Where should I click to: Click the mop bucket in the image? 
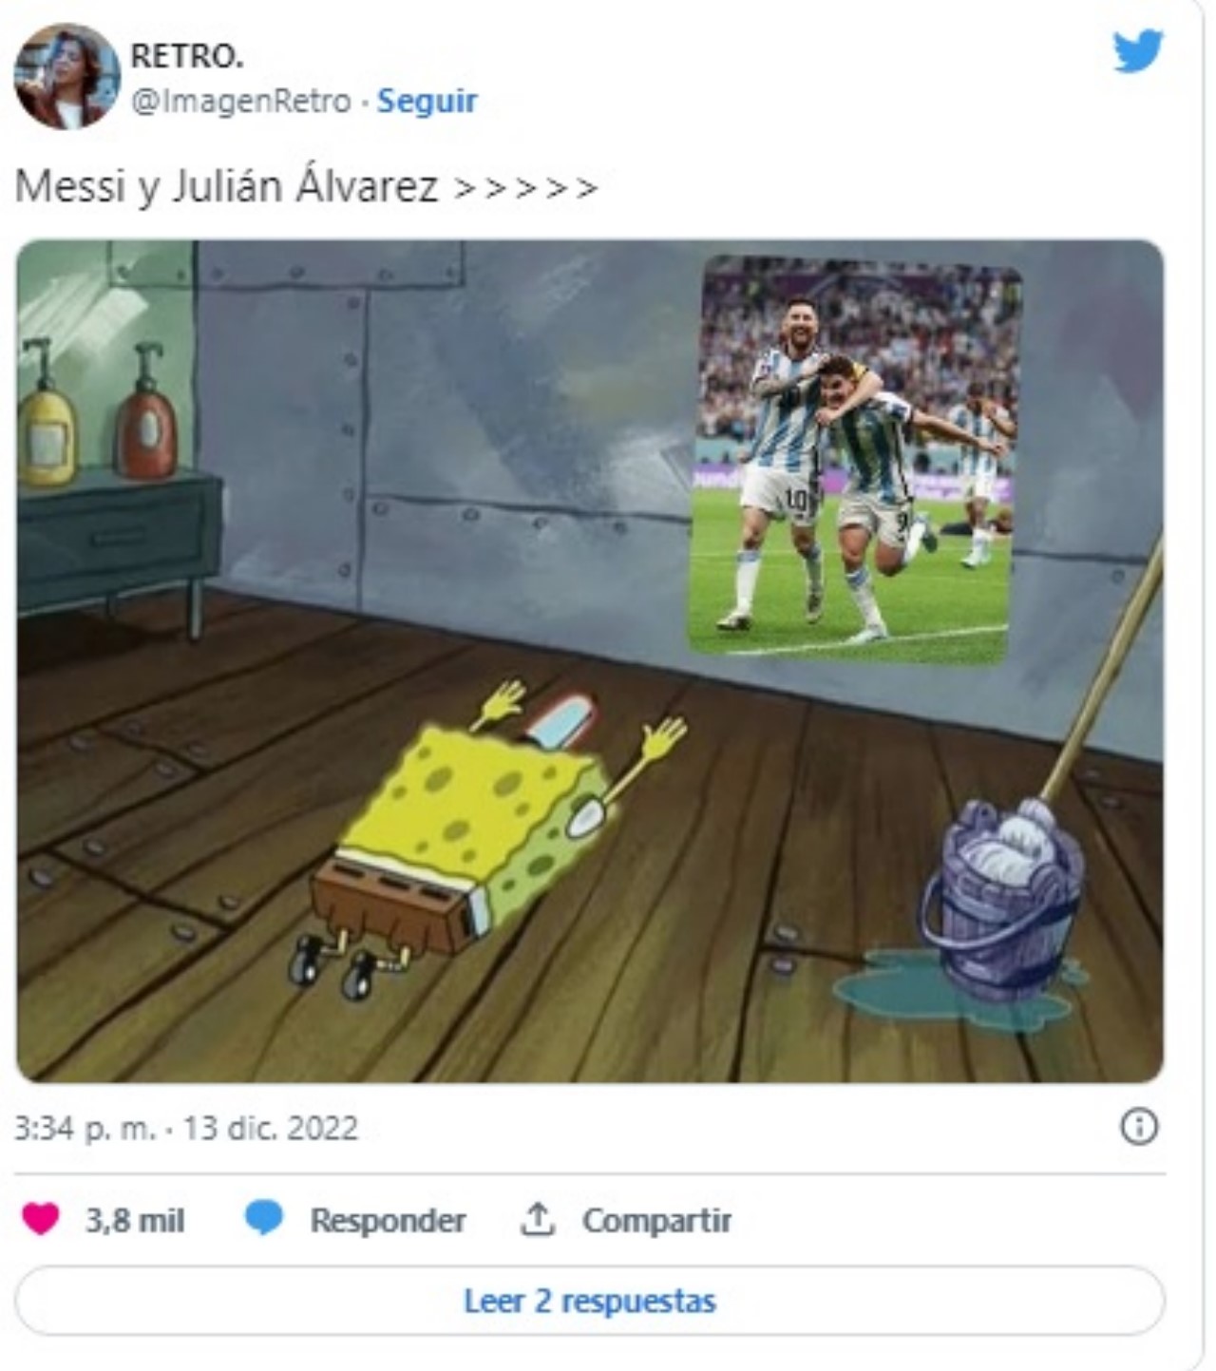pyautogui.click(x=1002, y=903)
